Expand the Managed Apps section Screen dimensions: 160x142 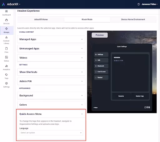coord(51,39)
